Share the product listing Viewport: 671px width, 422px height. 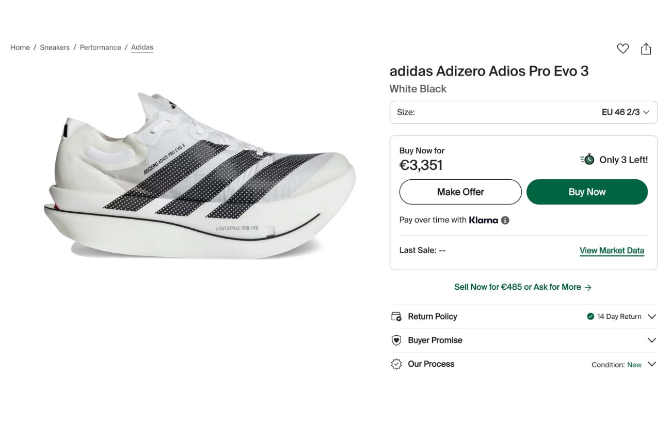(x=646, y=48)
